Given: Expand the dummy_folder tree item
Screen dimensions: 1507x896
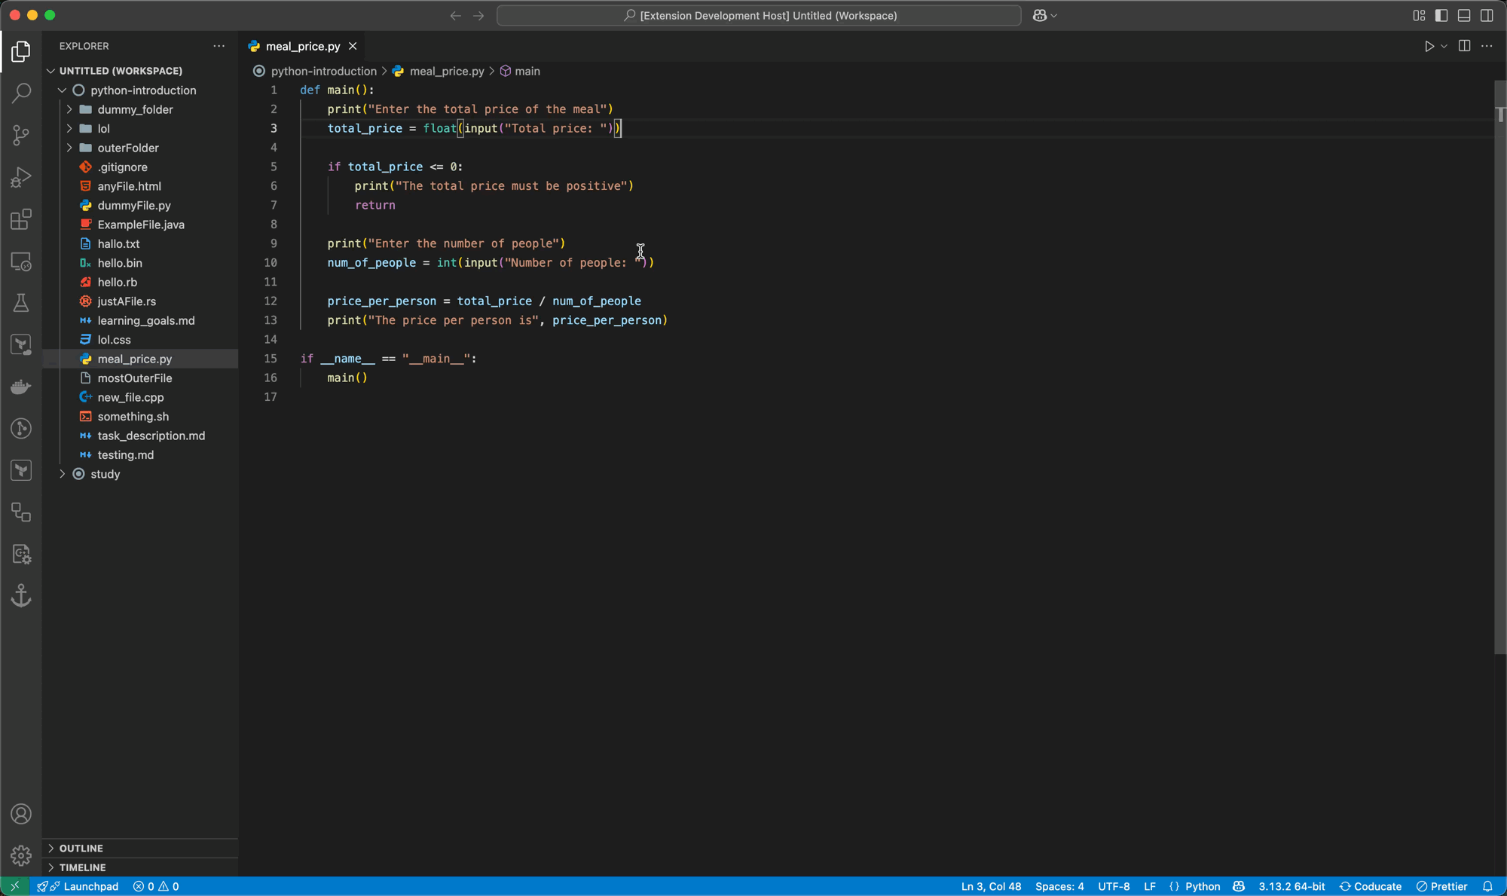Looking at the screenshot, I should pos(135,110).
